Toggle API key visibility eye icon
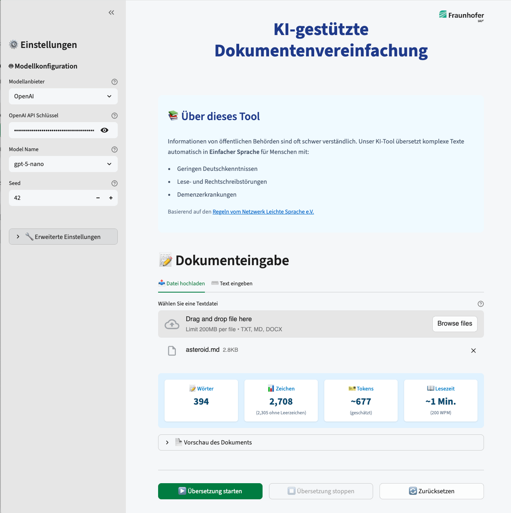 click(104, 130)
